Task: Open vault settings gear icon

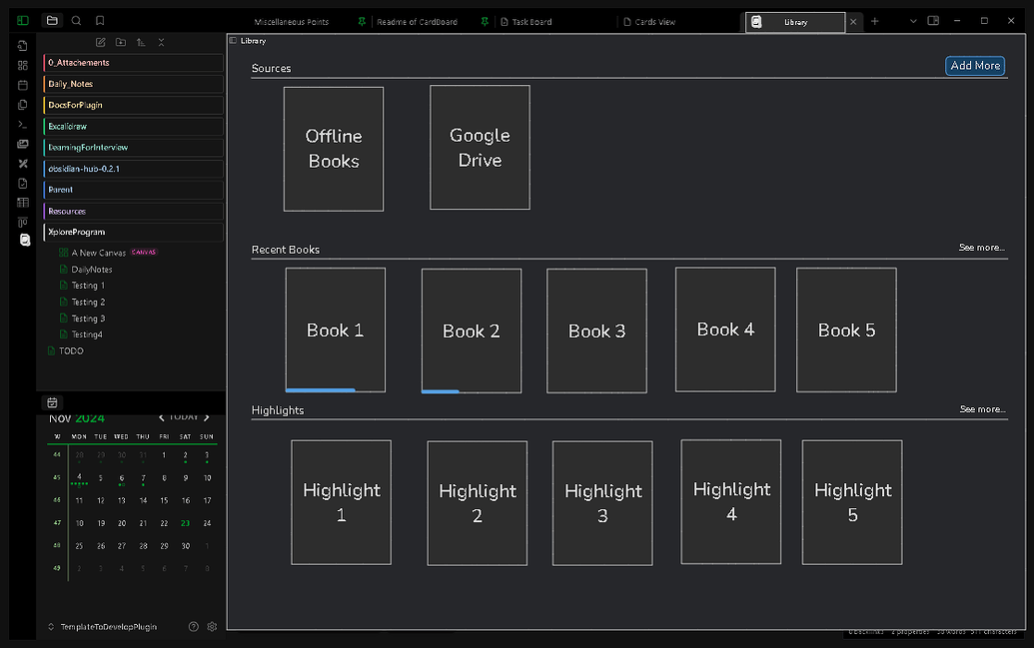Action: 212,627
